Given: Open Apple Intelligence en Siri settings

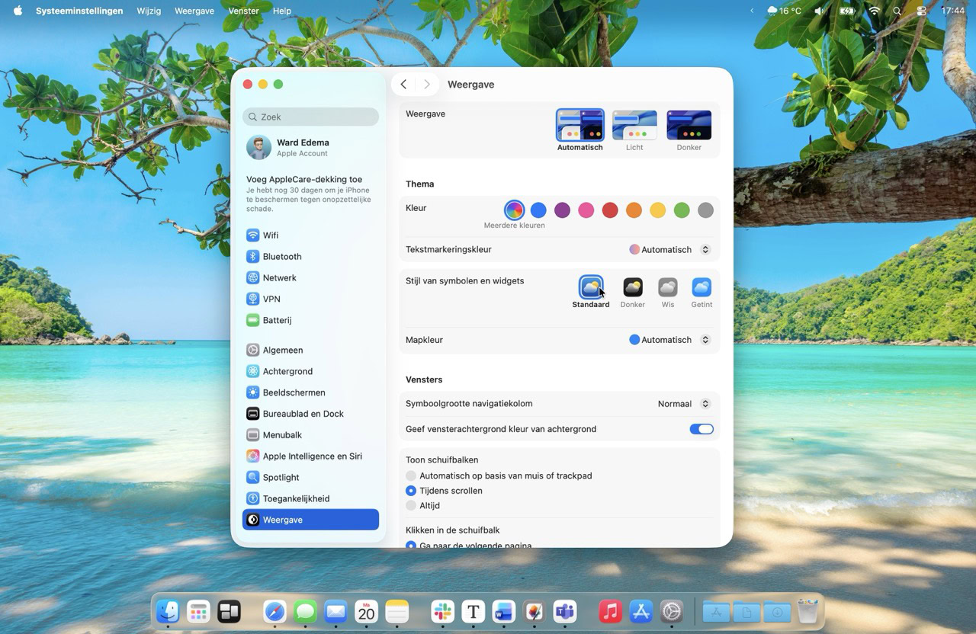Looking at the screenshot, I should (x=312, y=456).
